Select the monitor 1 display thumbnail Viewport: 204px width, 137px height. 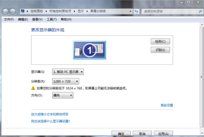pyautogui.click(x=89, y=50)
